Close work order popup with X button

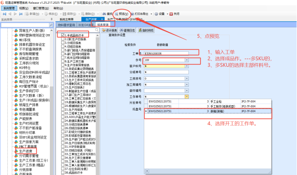147,171
